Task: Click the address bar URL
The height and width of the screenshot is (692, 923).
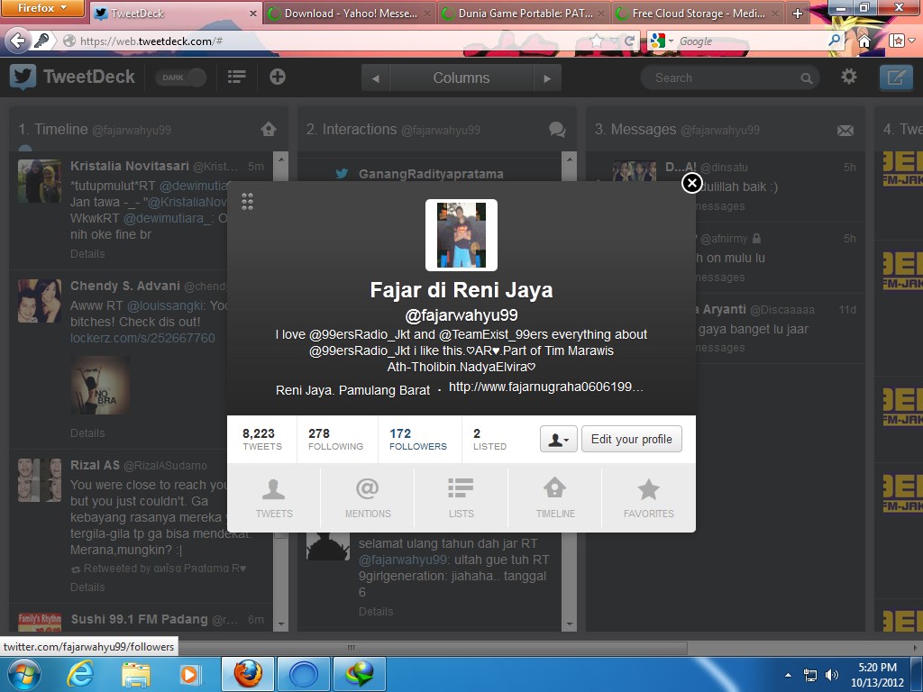Action: tap(151, 41)
